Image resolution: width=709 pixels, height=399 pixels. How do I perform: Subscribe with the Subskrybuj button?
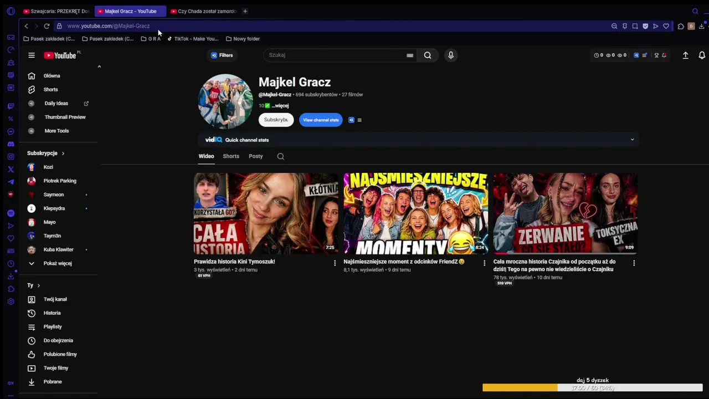276,120
